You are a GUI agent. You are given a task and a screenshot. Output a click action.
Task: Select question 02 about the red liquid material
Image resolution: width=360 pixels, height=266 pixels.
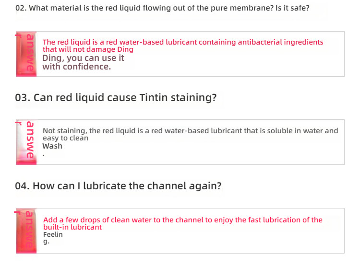pyautogui.click(x=162, y=8)
